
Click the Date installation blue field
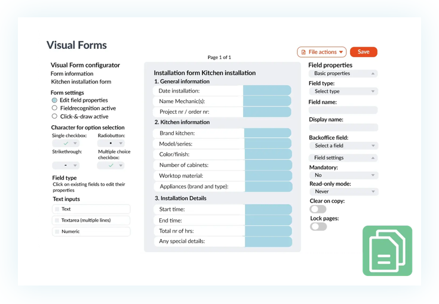[267, 91]
